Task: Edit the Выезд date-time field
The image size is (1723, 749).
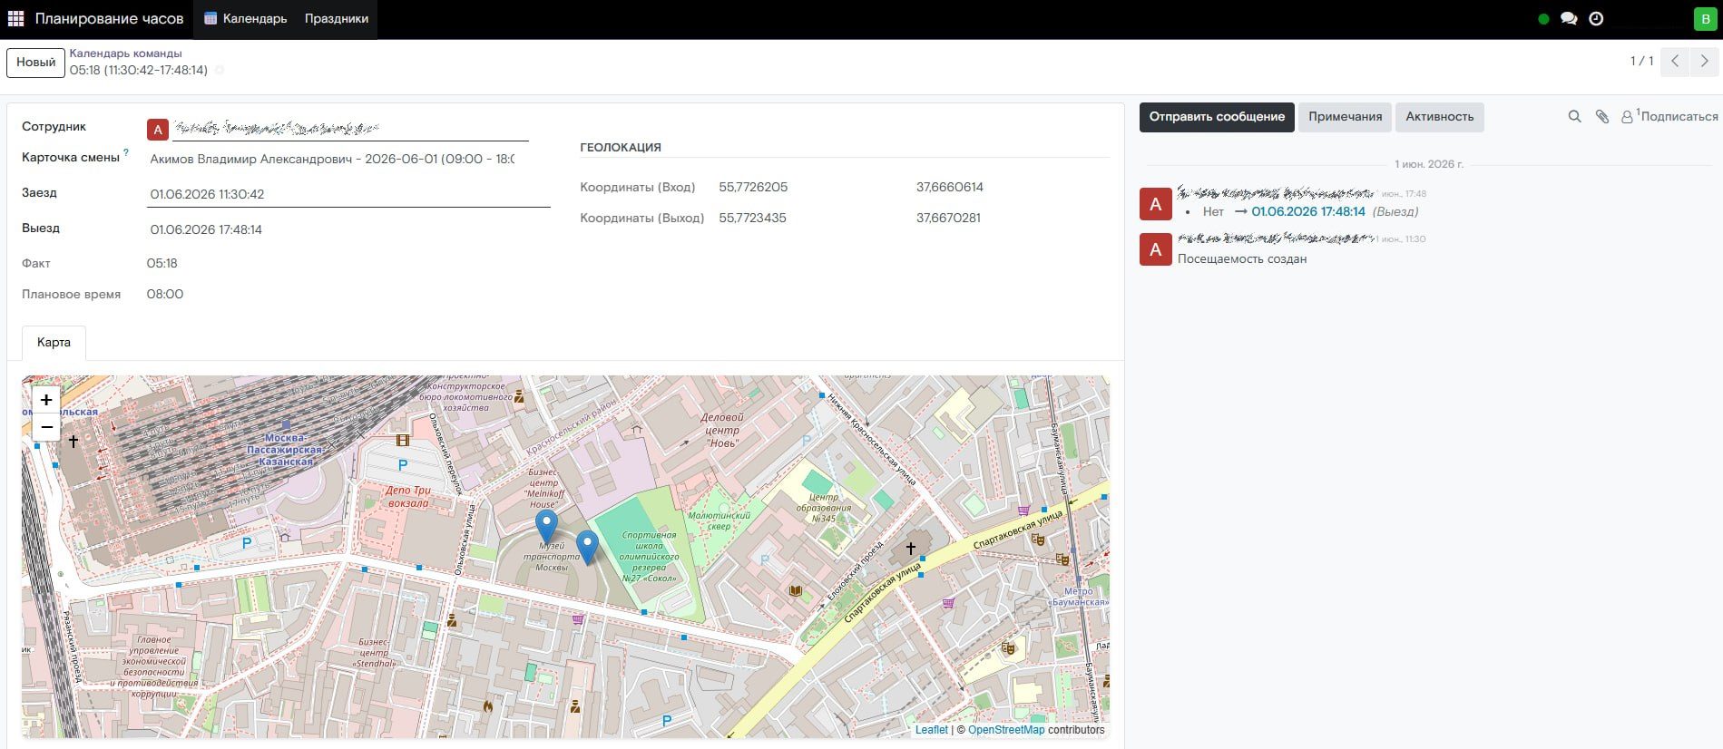Action: (x=348, y=229)
